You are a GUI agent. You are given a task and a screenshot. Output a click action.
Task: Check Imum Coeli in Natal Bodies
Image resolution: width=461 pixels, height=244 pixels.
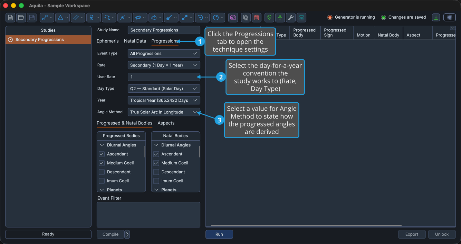tap(156, 181)
